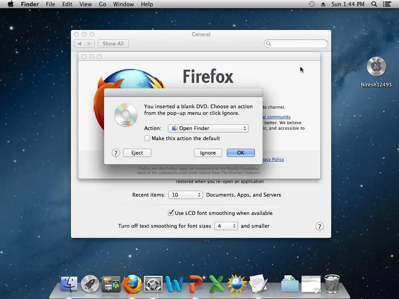
Task: Click the eject icon in menu bar
Action: point(323,4)
